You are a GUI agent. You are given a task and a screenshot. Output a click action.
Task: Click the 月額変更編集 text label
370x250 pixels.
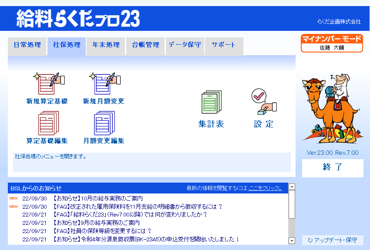click(104, 141)
